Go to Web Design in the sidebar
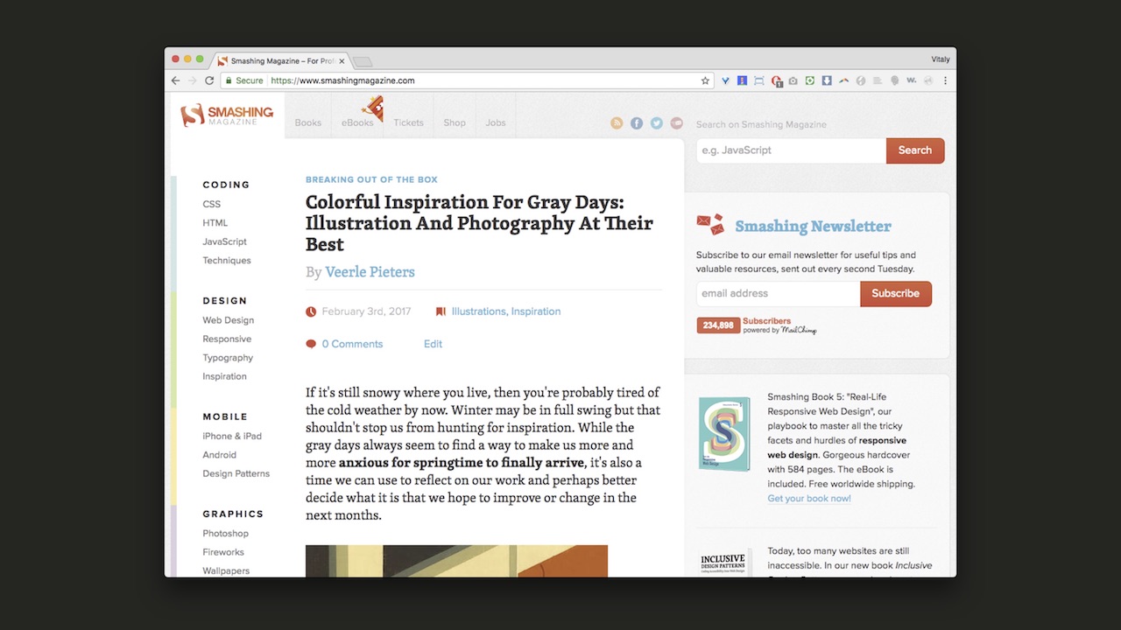This screenshot has height=630, width=1121. [x=229, y=320]
